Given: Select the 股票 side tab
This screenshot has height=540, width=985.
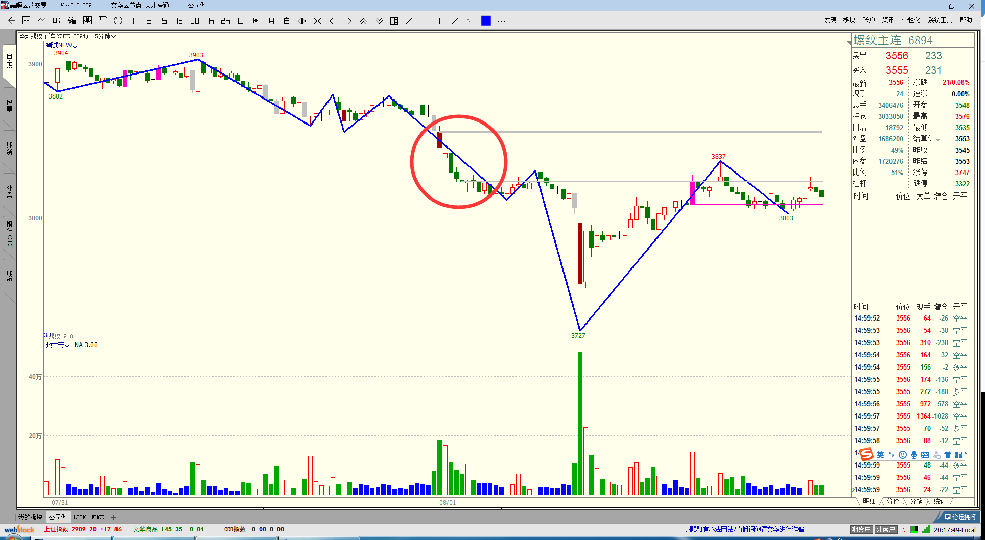Looking at the screenshot, I should (x=9, y=106).
